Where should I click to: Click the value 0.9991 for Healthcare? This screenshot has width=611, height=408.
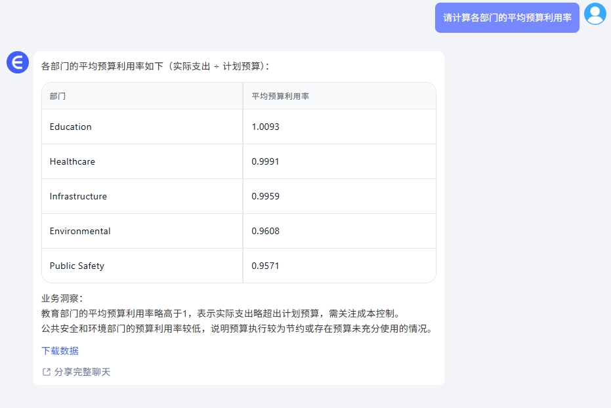[x=265, y=161]
